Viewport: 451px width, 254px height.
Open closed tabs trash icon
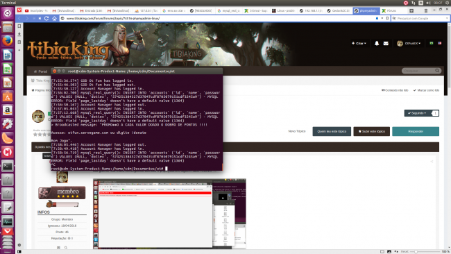426,10
